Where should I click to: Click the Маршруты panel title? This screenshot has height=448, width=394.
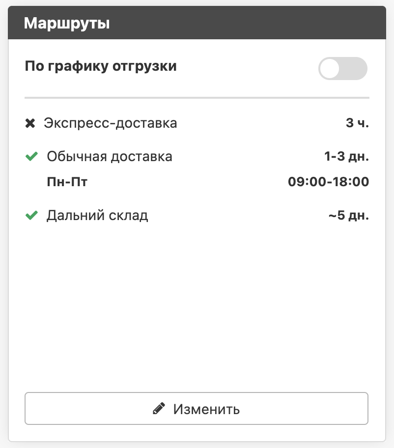click(x=67, y=23)
